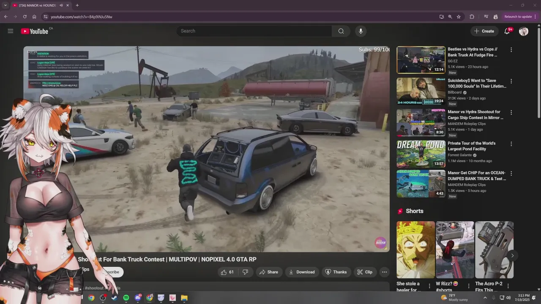Click the Create button

pyautogui.click(x=484, y=31)
